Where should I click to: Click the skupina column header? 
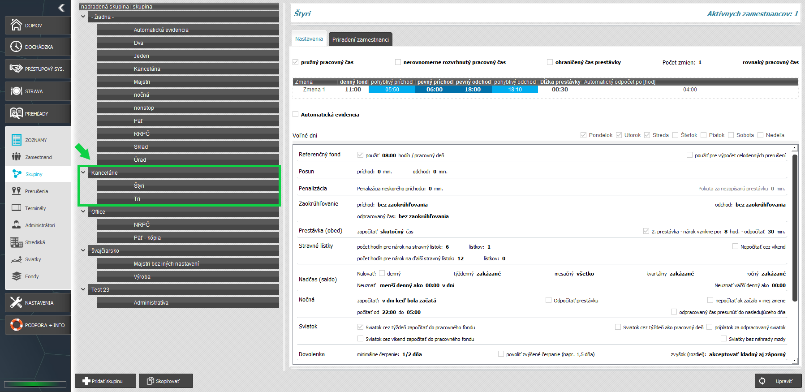(142, 6)
